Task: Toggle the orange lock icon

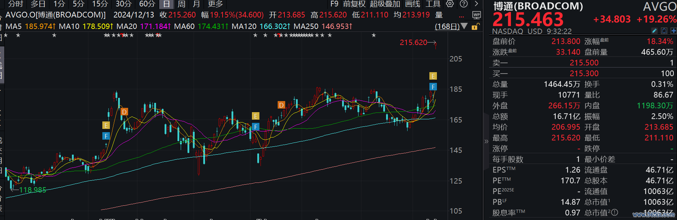Action: pyautogui.click(x=475, y=27)
